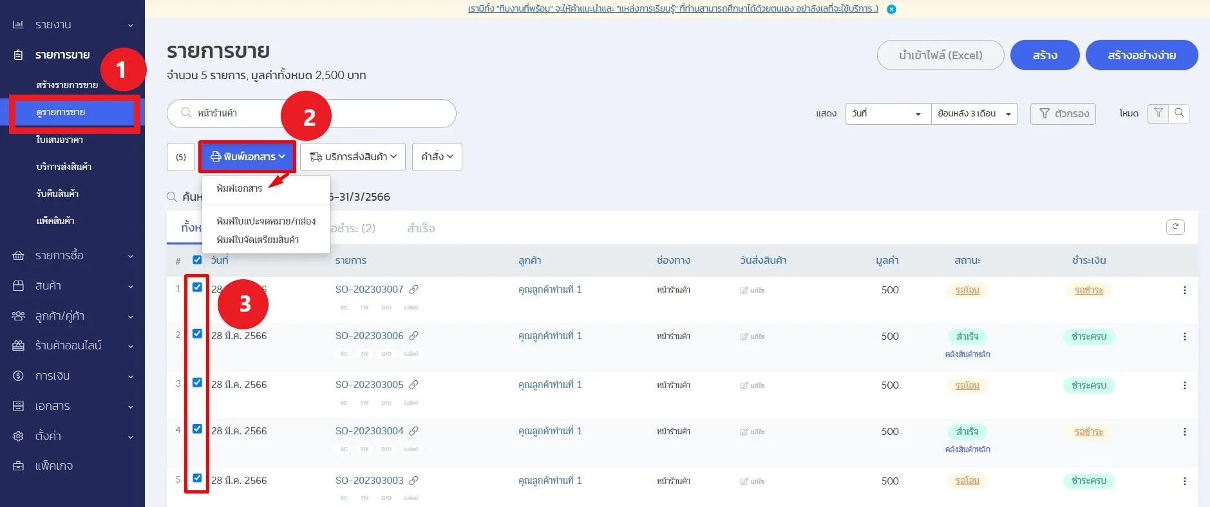The width and height of the screenshot is (1210, 507).
Task: Click link icon next to SO-202303006
Action: [x=413, y=336]
